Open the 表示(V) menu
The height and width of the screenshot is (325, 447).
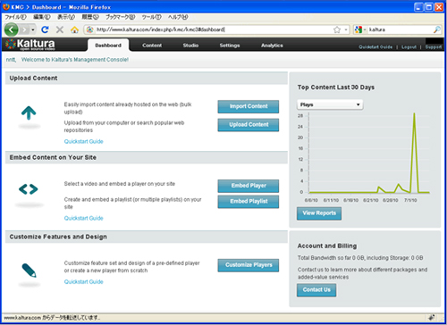(x=66, y=17)
